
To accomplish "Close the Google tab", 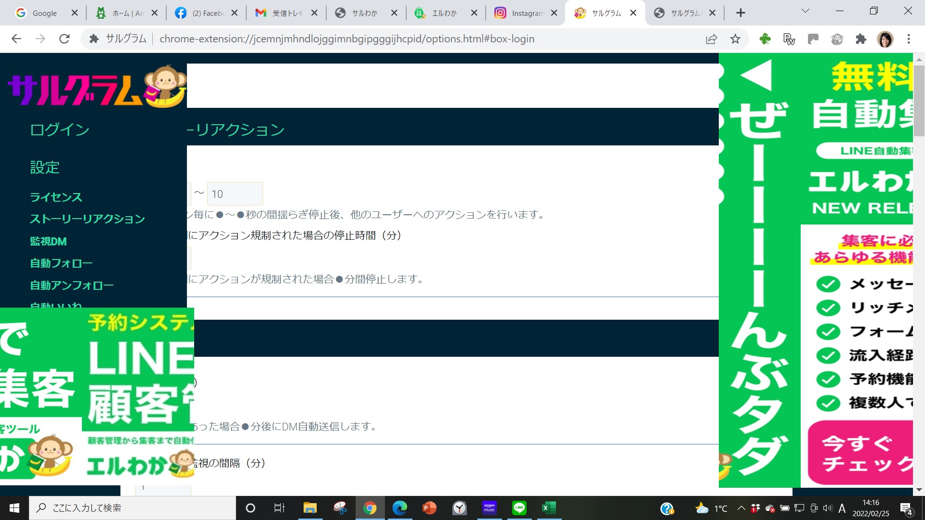I will coord(75,13).
